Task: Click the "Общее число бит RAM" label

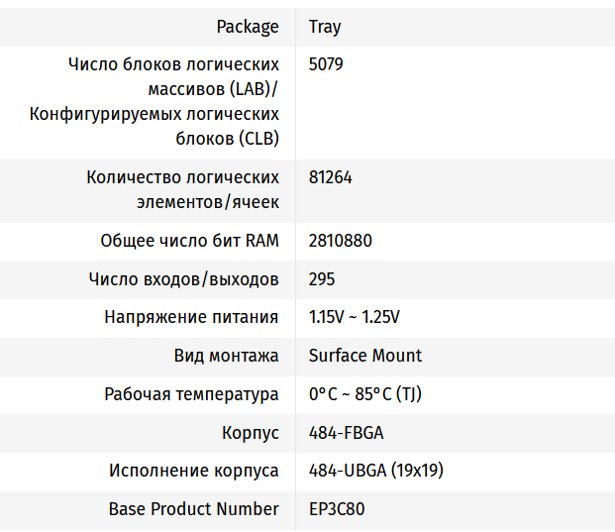Action: click(x=189, y=241)
